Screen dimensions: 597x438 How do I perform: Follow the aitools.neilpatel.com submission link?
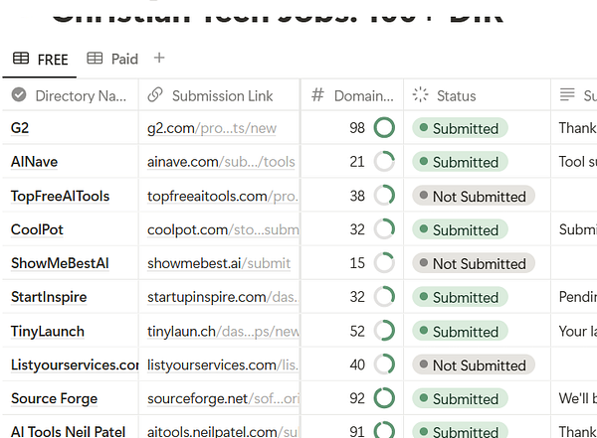[222, 432]
